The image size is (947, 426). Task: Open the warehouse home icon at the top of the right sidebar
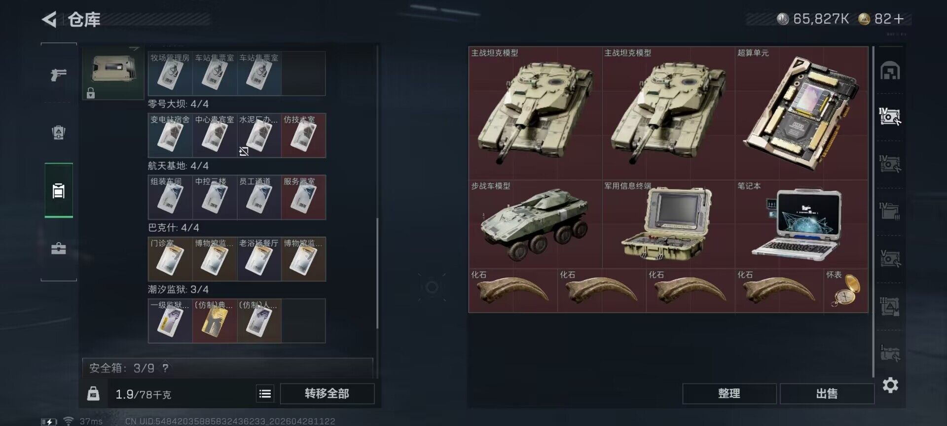coord(890,71)
